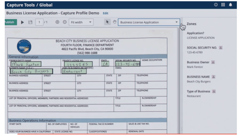Click the play/run icon in toolbar
241x135 pixels.
22,22
